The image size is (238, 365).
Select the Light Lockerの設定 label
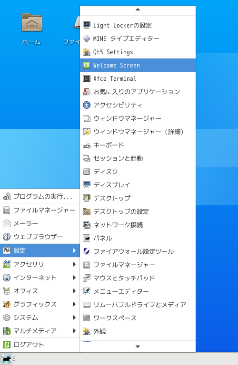point(122,25)
